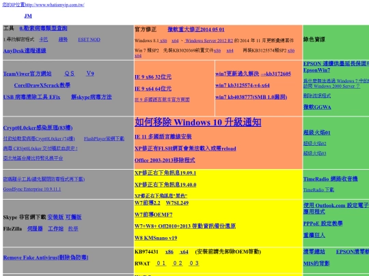Open the ransomware type lookup link (0.勒索病毒類型查詢)

coord(43,29)
